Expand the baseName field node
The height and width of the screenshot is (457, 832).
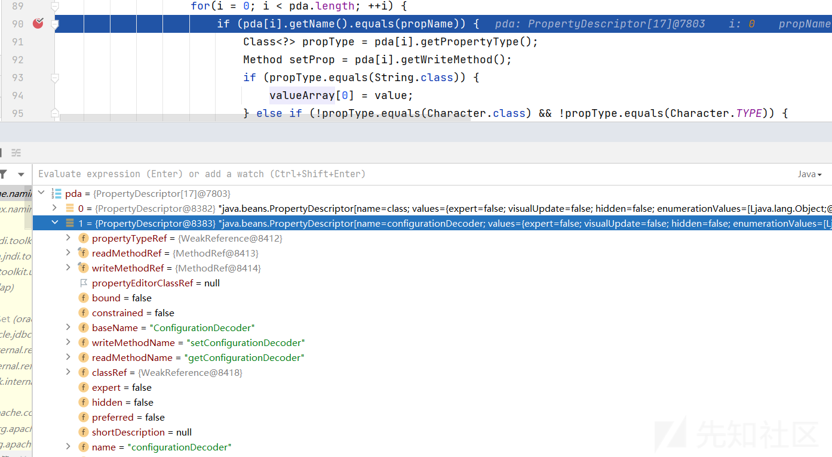pyautogui.click(x=68, y=328)
